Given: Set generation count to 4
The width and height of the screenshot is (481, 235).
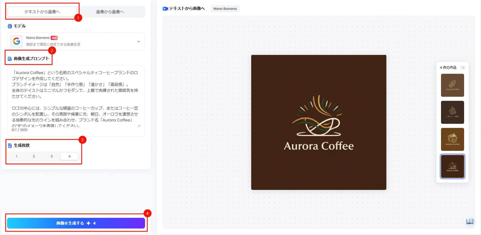Looking at the screenshot, I should tap(69, 156).
